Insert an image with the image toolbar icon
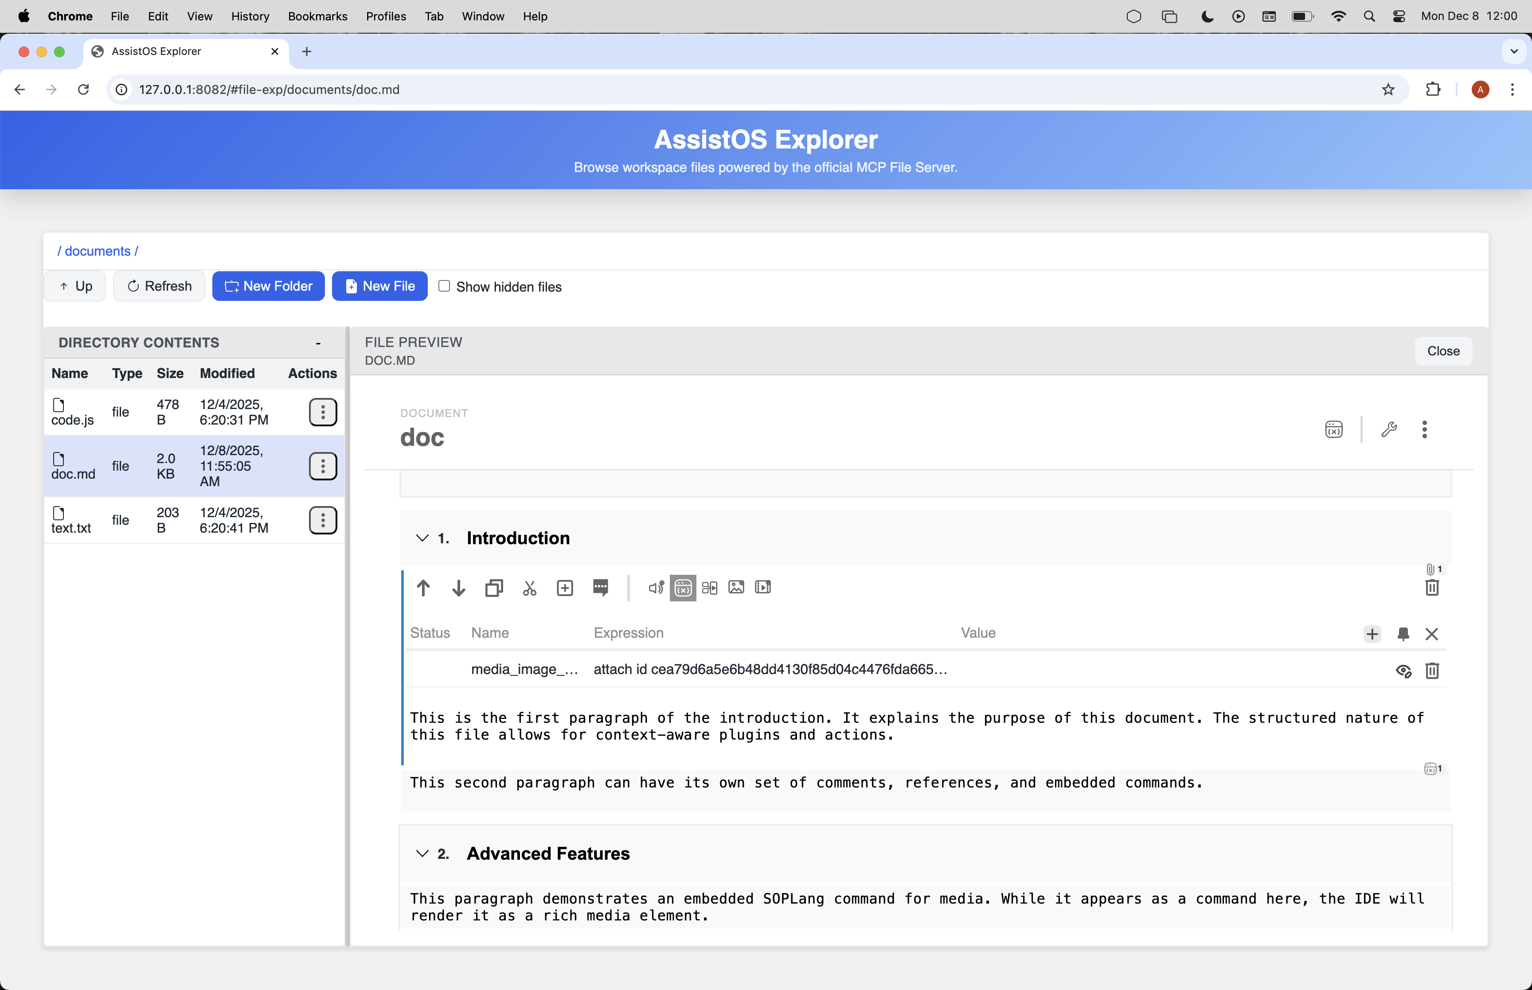This screenshot has height=990, width=1532. [x=736, y=587]
